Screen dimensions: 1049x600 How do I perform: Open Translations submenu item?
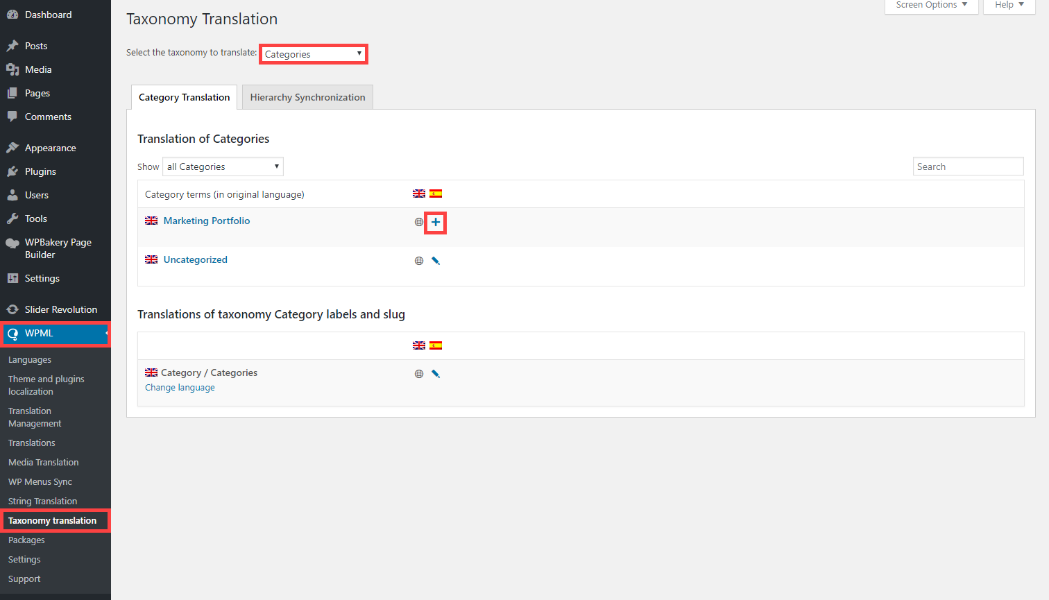point(32,443)
